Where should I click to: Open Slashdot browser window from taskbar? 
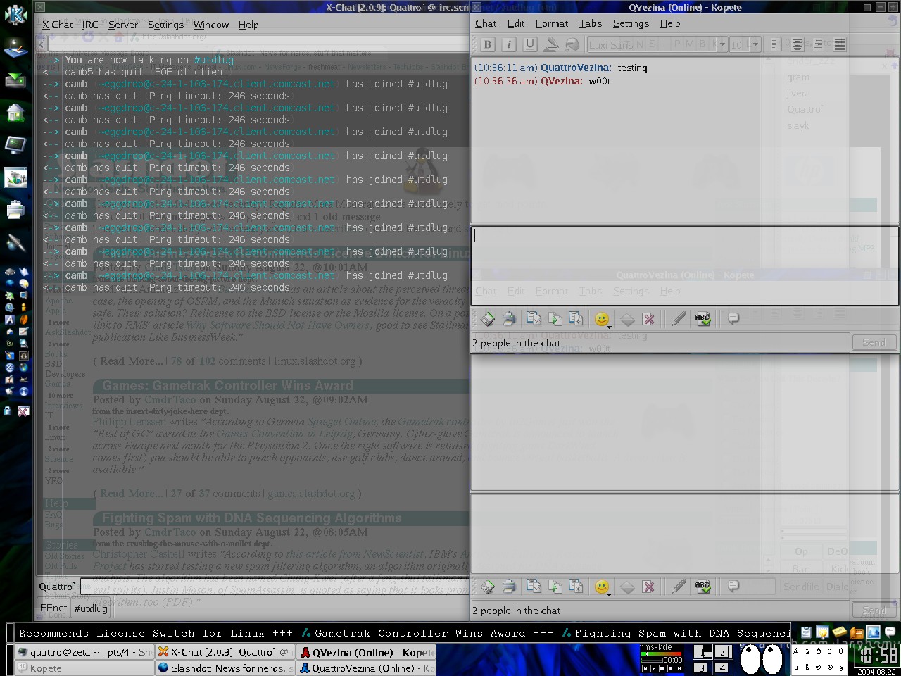click(225, 668)
